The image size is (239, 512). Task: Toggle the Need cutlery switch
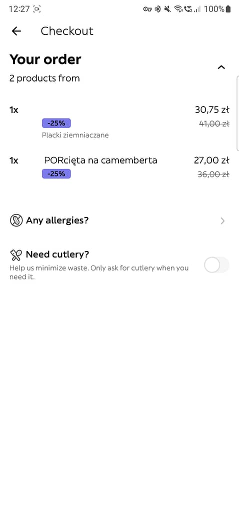click(x=216, y=265)
